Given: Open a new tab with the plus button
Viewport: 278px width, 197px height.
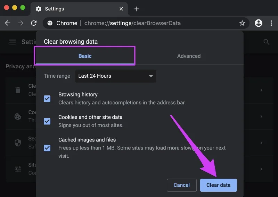Looking at the screenshot, I should pos(137,9).
